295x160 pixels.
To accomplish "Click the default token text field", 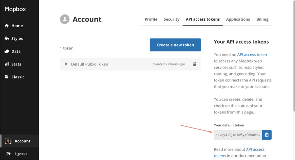I will [x=238, y=135].
